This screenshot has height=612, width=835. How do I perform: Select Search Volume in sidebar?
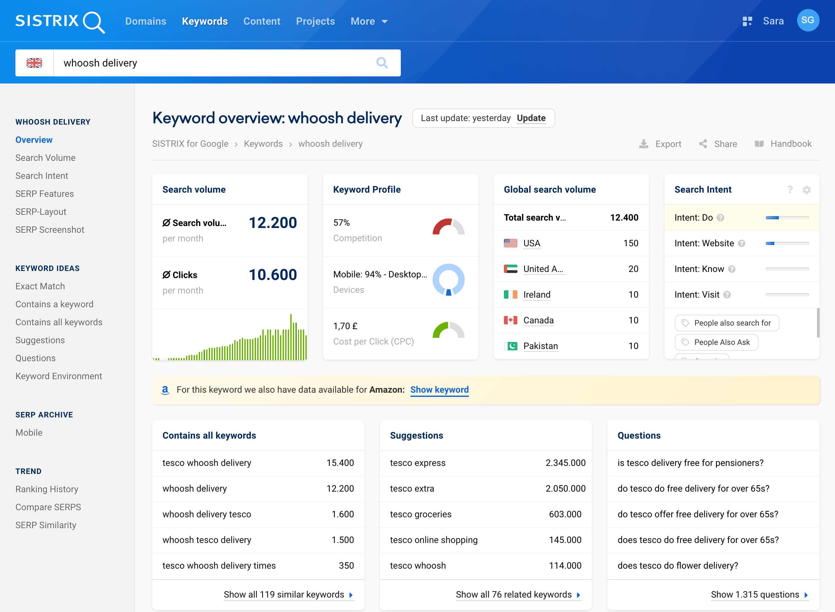[46, 158]
